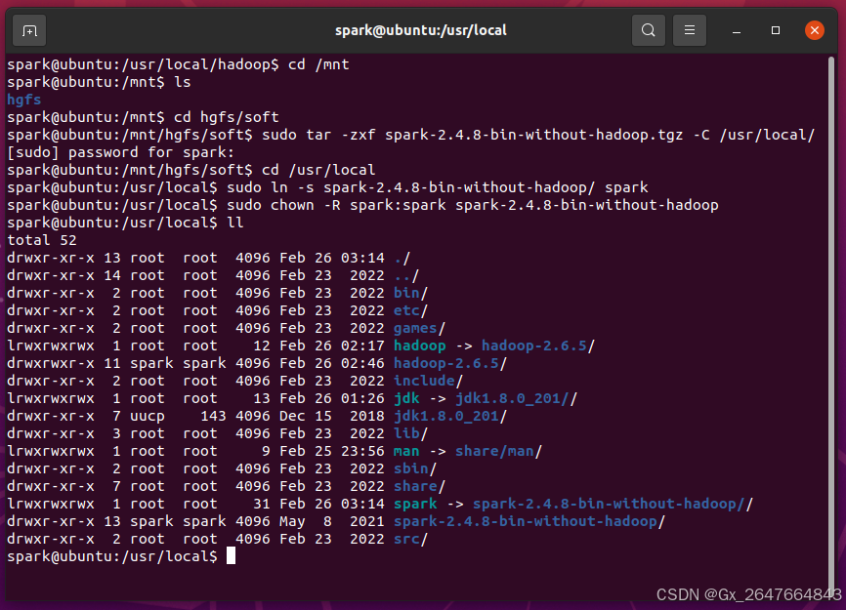
Task: Click the 'jdk' symlink name
Action: click(406, 398)
